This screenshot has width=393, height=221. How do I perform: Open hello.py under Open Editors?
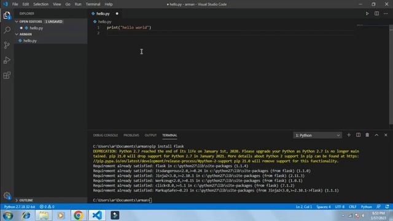coord(36,28)
